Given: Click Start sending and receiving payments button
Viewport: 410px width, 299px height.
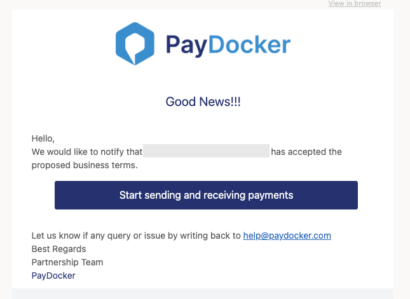Looking at the screenshot, I should tap(206, 195).
